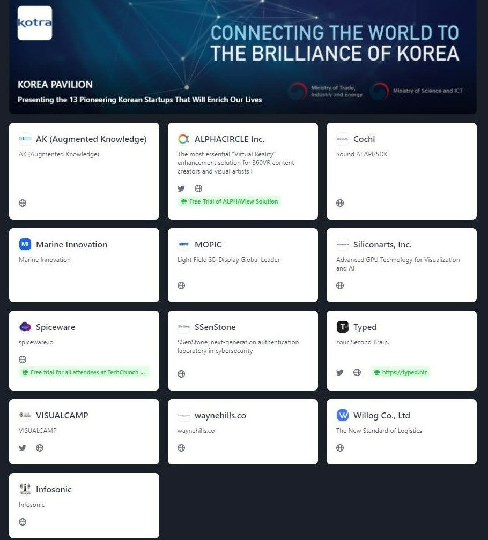Click Free-Trial of ALPHAView Solution link
This screenshot has height=540, width=488.
tap(229, 201)
